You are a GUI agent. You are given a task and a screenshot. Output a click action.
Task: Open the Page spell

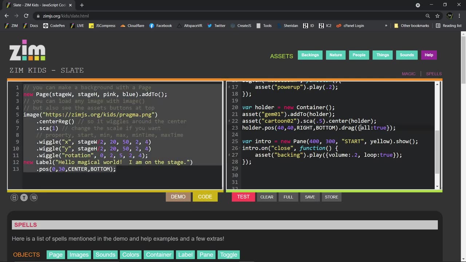point(56,255)
